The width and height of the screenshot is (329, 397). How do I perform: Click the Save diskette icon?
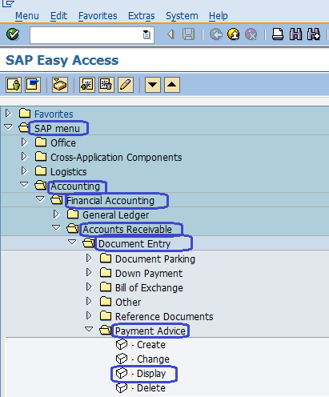coord(188,34)
